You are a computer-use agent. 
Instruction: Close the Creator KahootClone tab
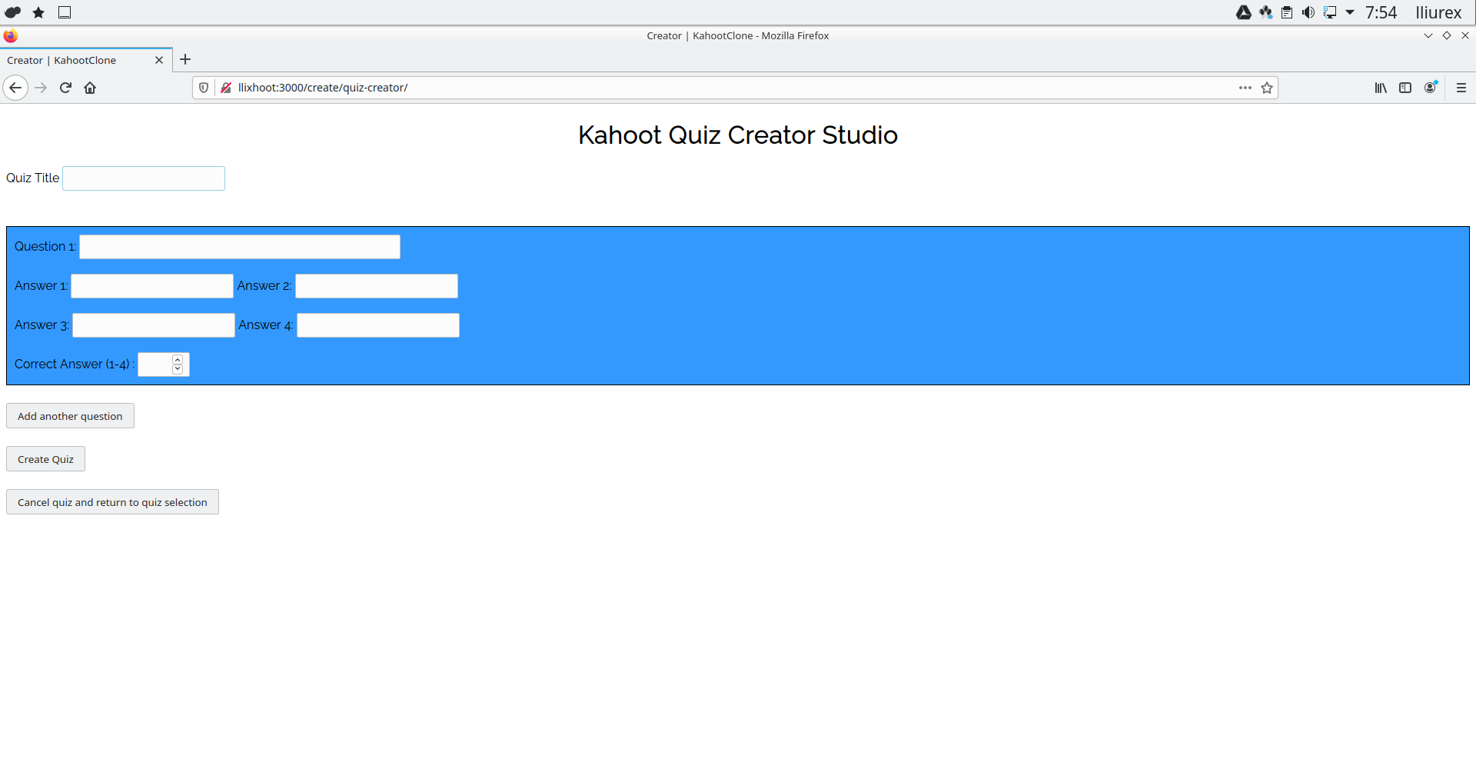[159, 60]
